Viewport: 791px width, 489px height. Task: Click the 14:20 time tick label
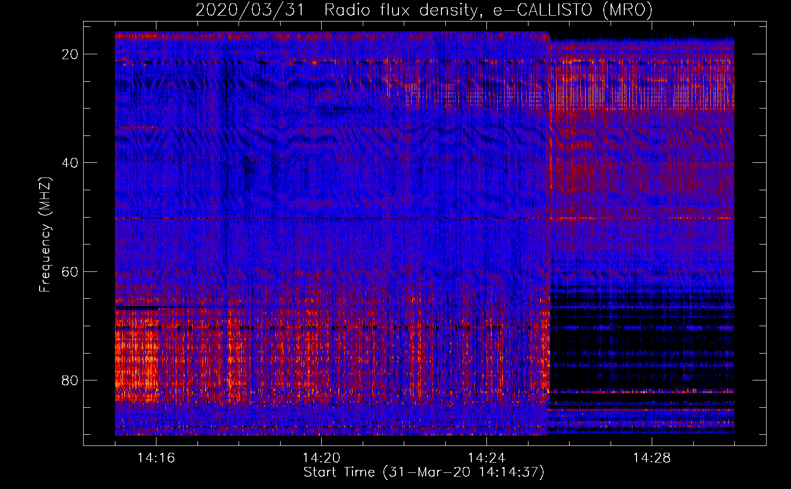(322, 458)
